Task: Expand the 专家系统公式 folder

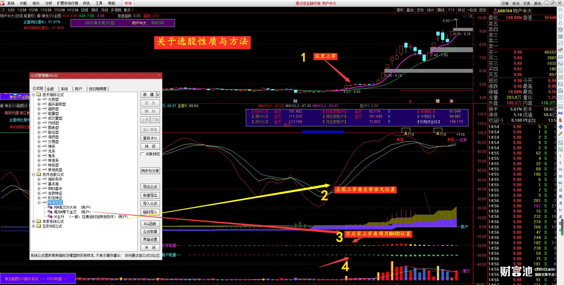Action: coord(34,221)
